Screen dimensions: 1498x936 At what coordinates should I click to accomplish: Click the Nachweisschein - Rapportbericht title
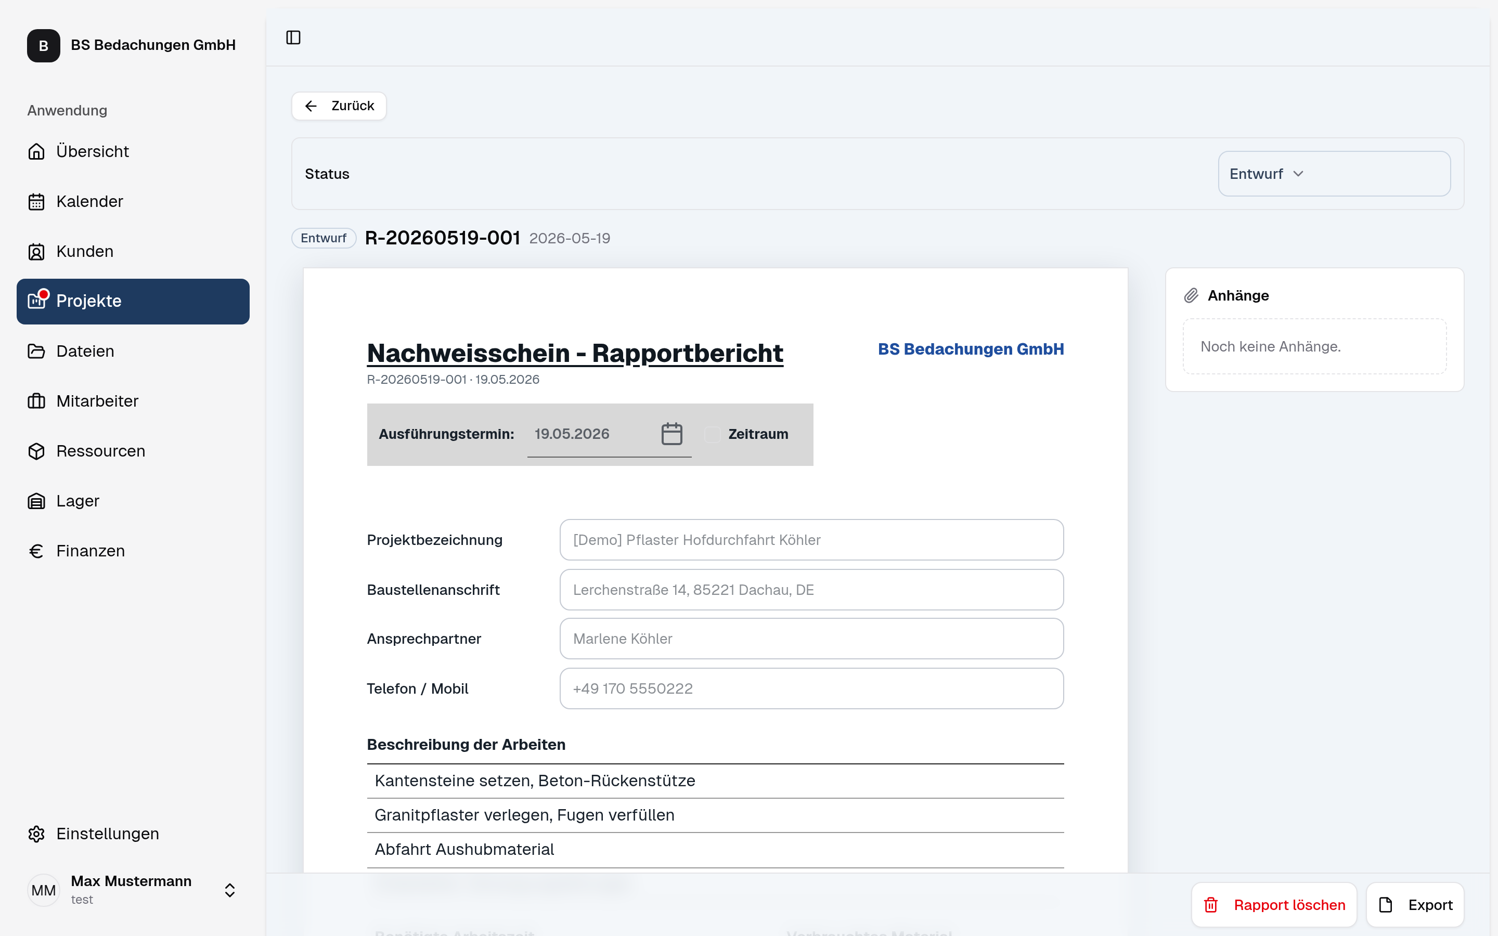[575, 354]
